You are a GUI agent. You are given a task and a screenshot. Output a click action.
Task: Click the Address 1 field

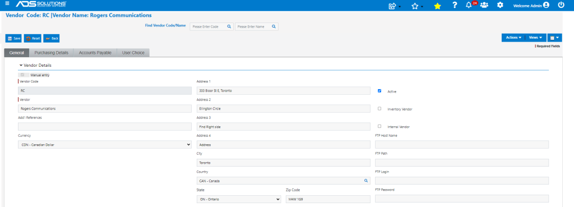point(283,90)
